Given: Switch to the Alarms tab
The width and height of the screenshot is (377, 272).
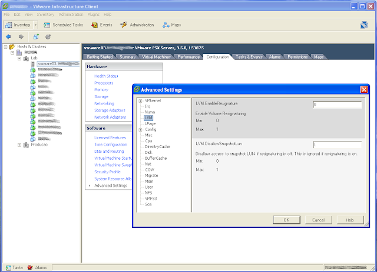Looking at the screenshot, I should coord(275,57).
